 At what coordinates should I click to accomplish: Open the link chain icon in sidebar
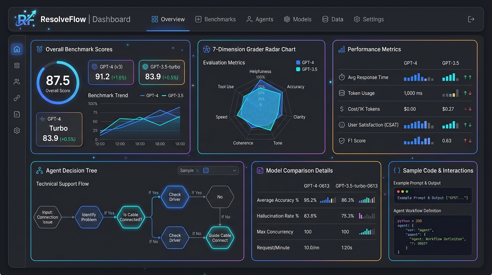pyautogui.click(x=17, y=98)
